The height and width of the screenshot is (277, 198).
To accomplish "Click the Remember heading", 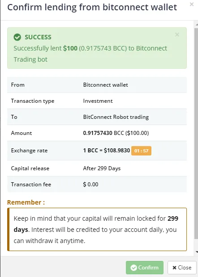I will 26,202.
